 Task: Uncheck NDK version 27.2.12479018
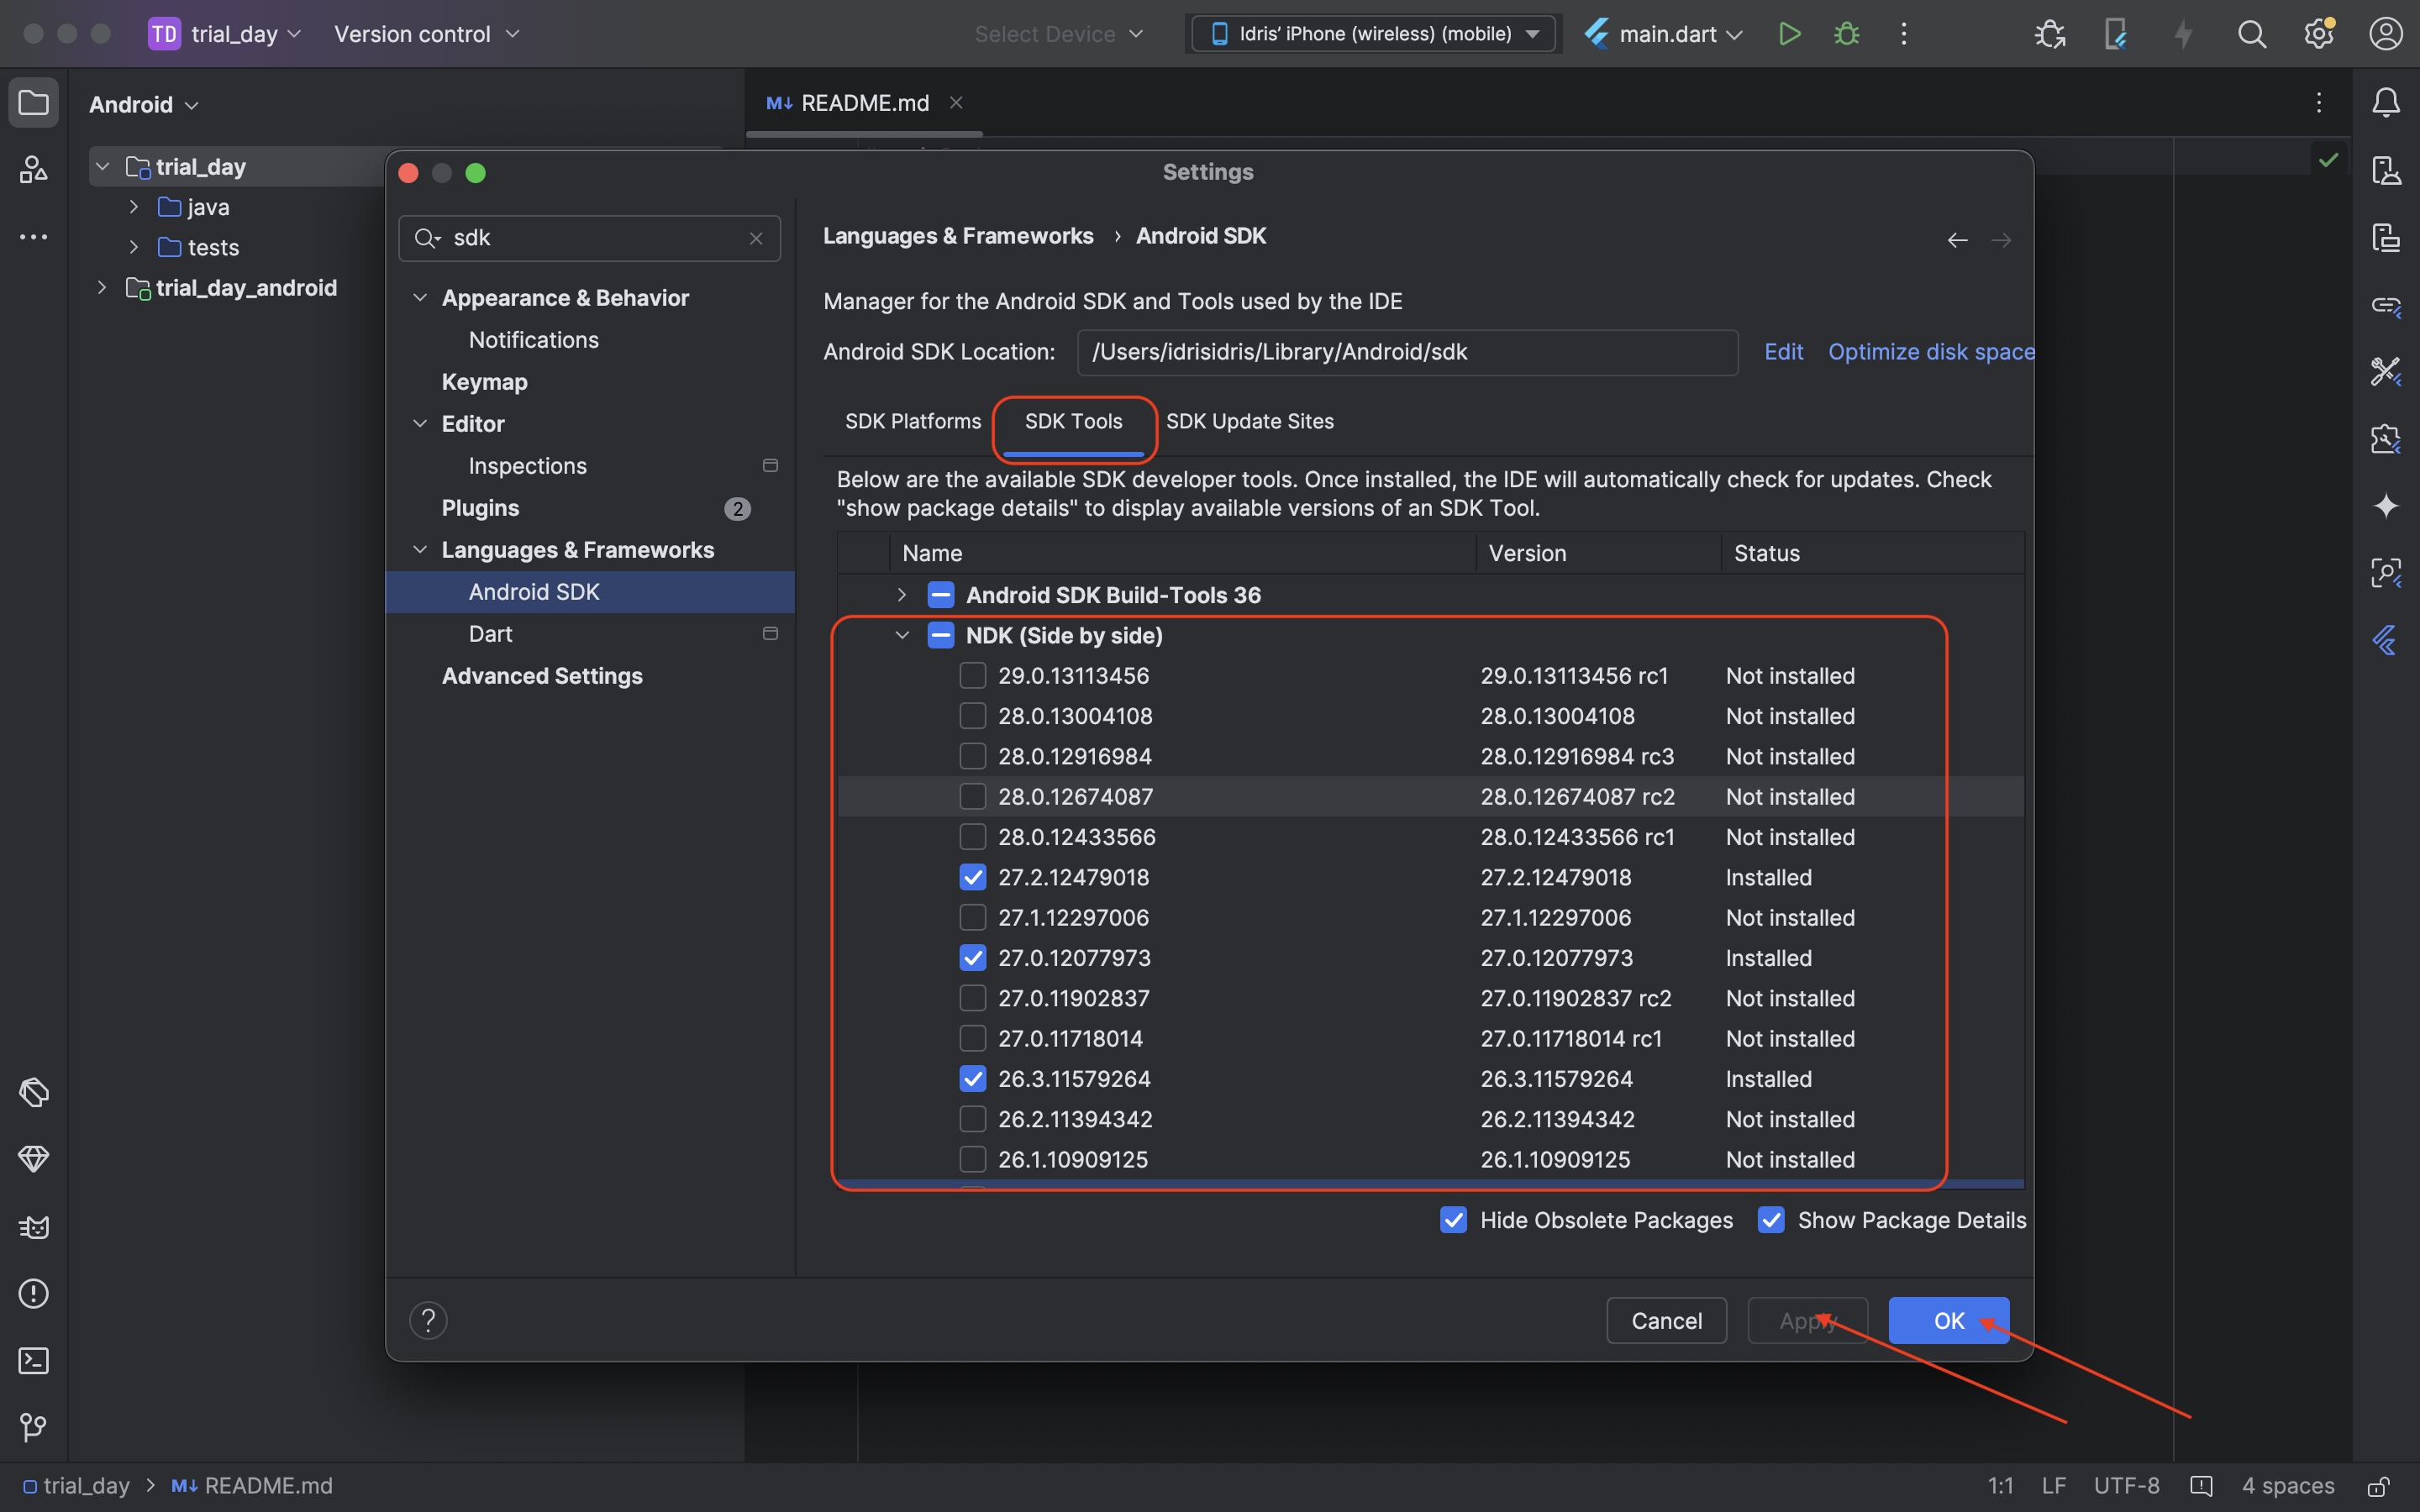[972, 877]
